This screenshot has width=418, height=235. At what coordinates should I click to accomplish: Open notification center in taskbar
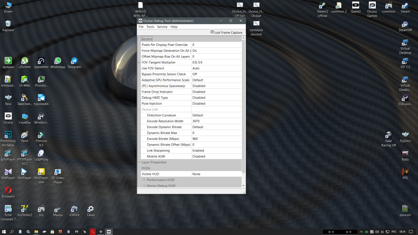410,232
